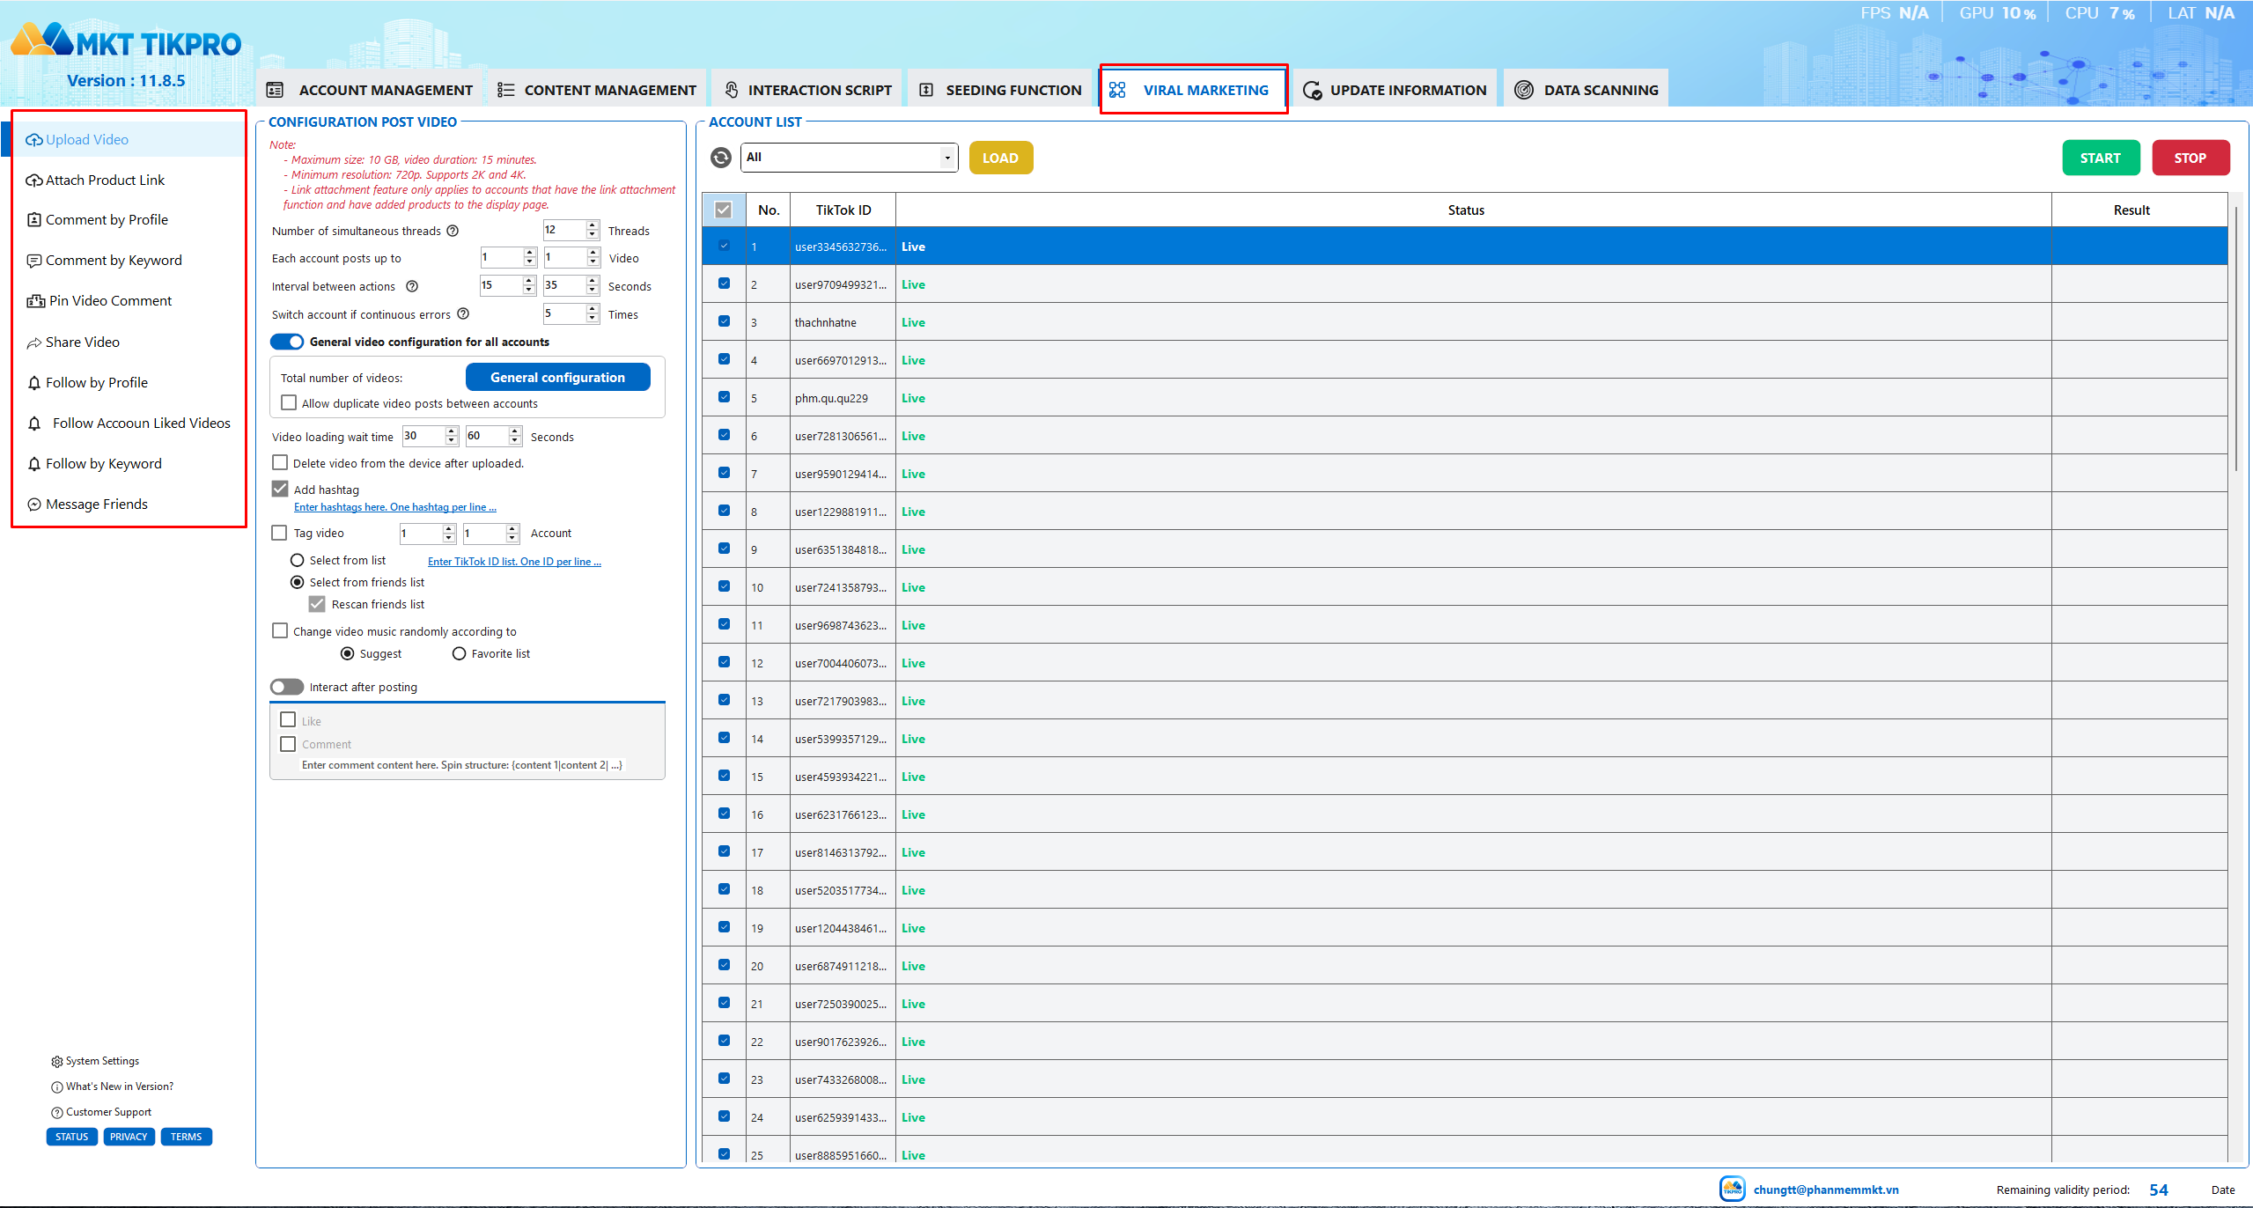Image resolution: width=2253 pixels, height=1208 pixels.
Task: Increase simultaneous threads spinner up arrow
Action: point(593,225)
